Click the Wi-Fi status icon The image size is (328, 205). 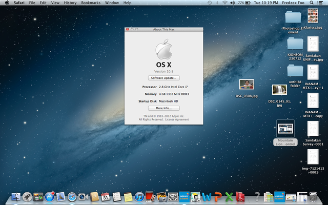click(x=224, y=3)
